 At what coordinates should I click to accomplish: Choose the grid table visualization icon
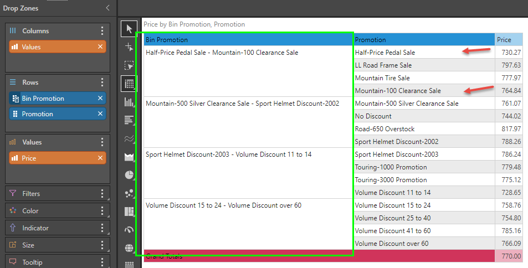[129, 84]
